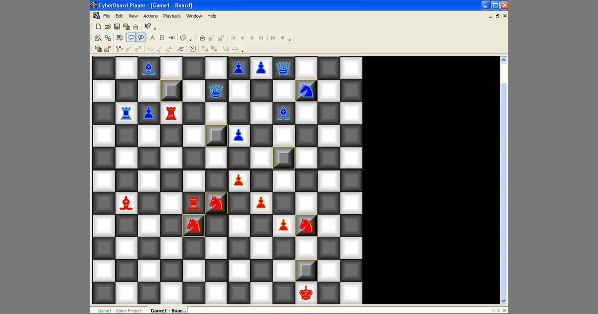Open the dropdown next to the help pointer
The image size is (598, 314).
click(154, 28)
